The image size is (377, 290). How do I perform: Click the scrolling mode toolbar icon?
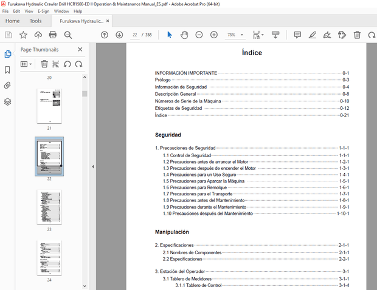tap(275, 35)
